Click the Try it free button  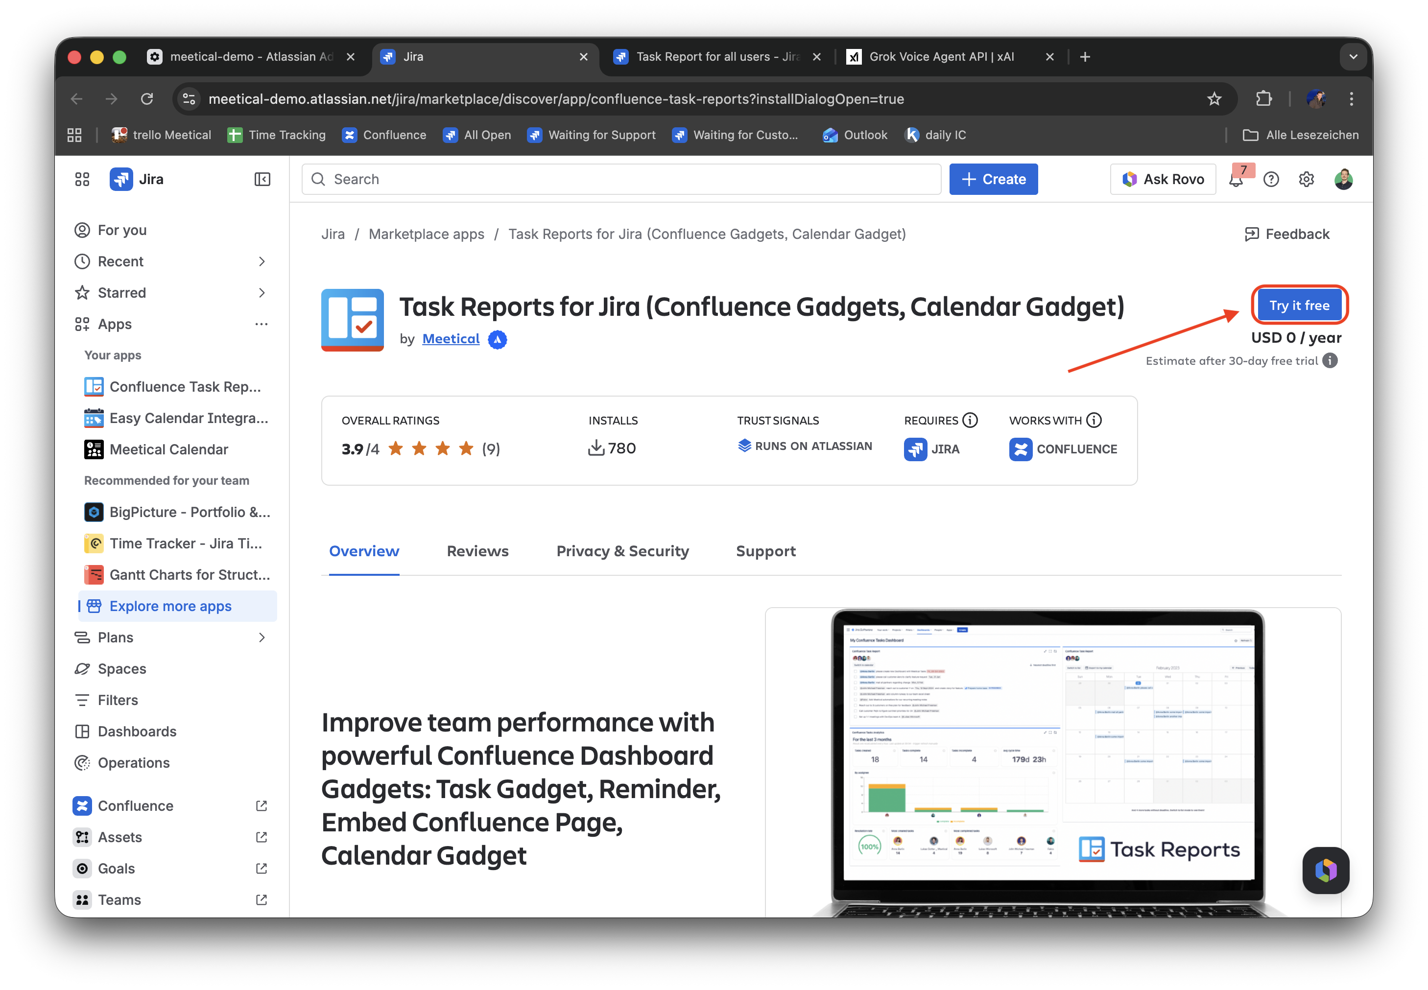(x=1299, y=305)
